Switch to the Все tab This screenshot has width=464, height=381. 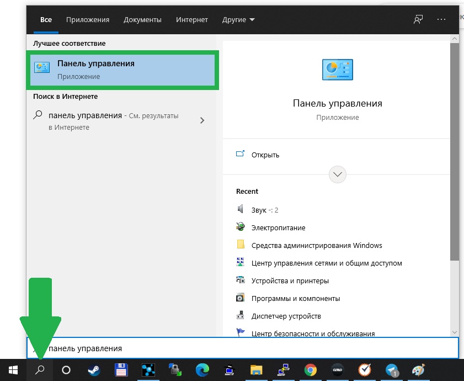click(46, 19)
